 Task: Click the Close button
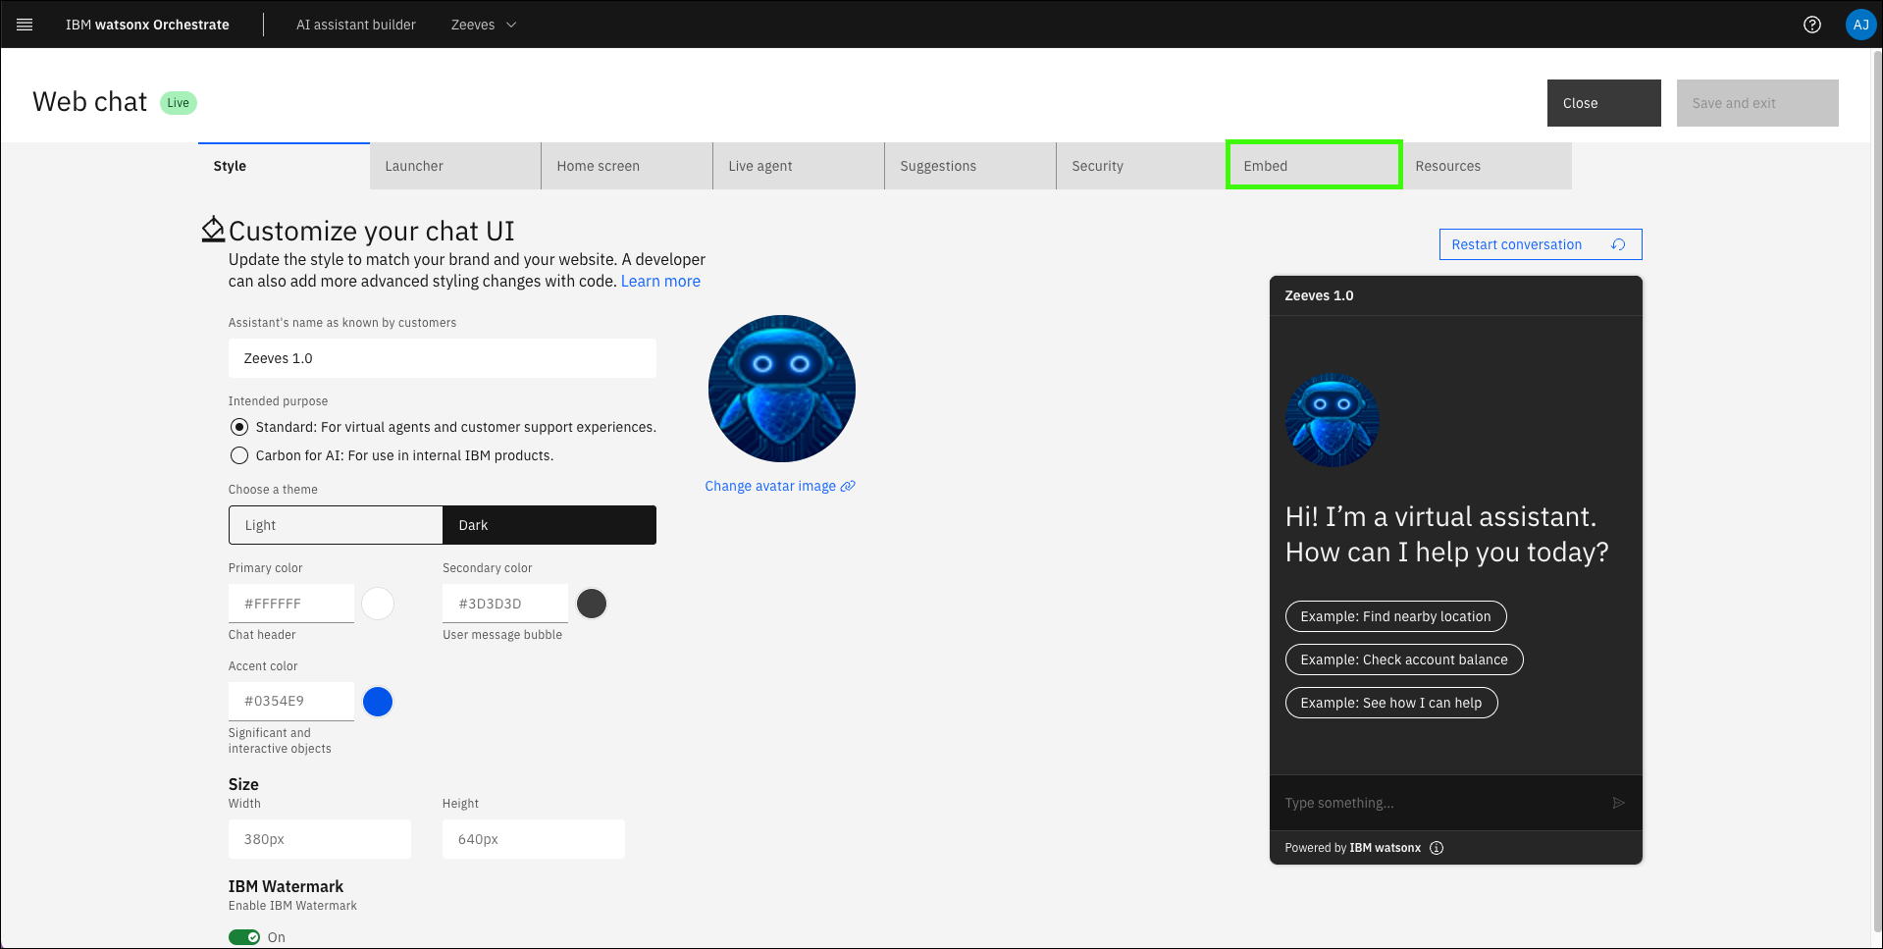(1603, 103)
